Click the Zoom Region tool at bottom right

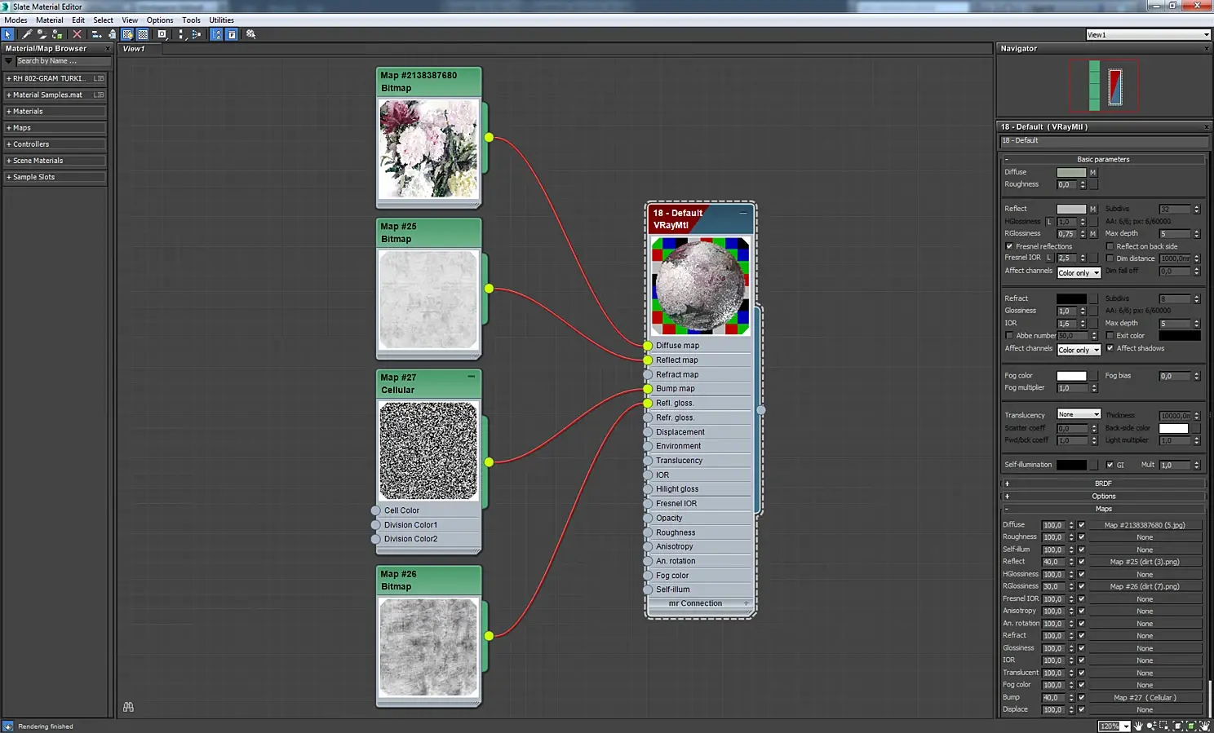(x=1164, y=726)
